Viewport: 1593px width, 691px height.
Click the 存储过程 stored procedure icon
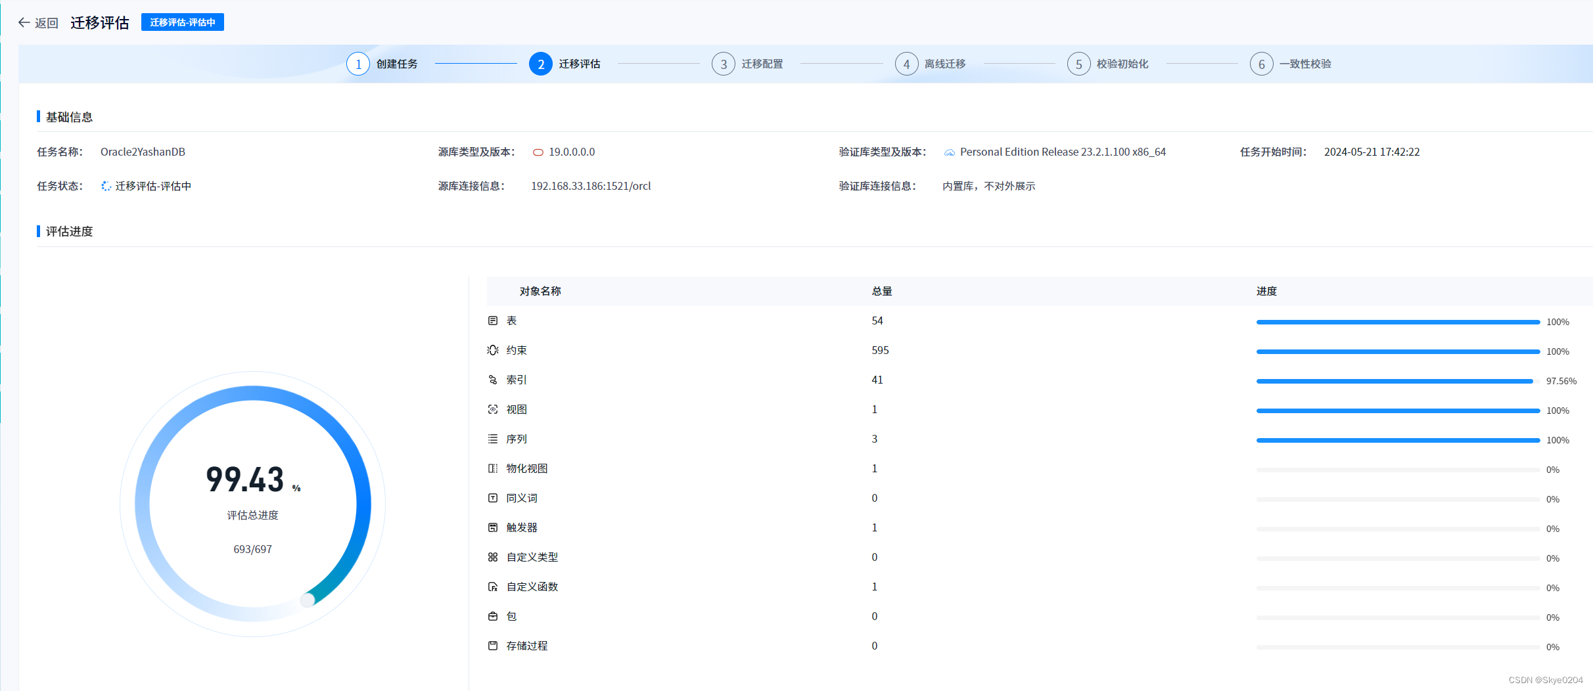(x=493, y=646)
